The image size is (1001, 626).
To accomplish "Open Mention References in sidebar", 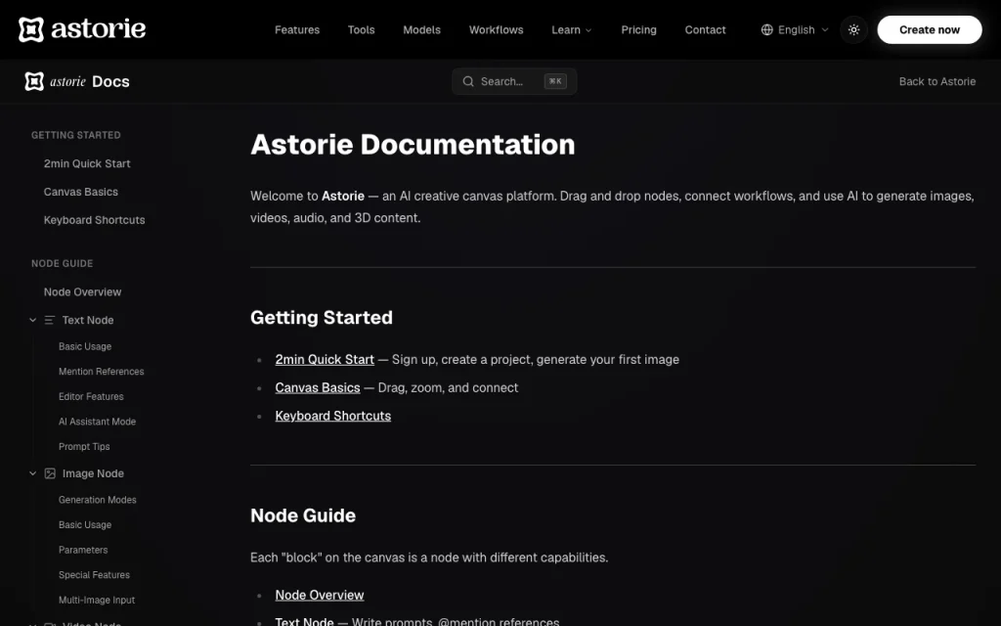I will point(102,371).
